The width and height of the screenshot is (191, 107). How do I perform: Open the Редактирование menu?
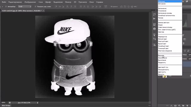point(15,2)
